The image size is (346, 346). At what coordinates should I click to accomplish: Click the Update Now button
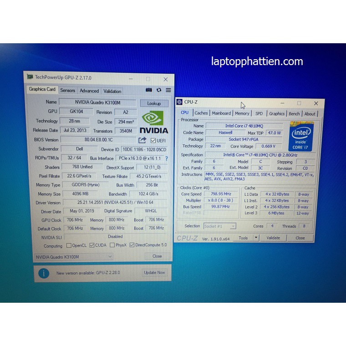click(x=154, y=273)
